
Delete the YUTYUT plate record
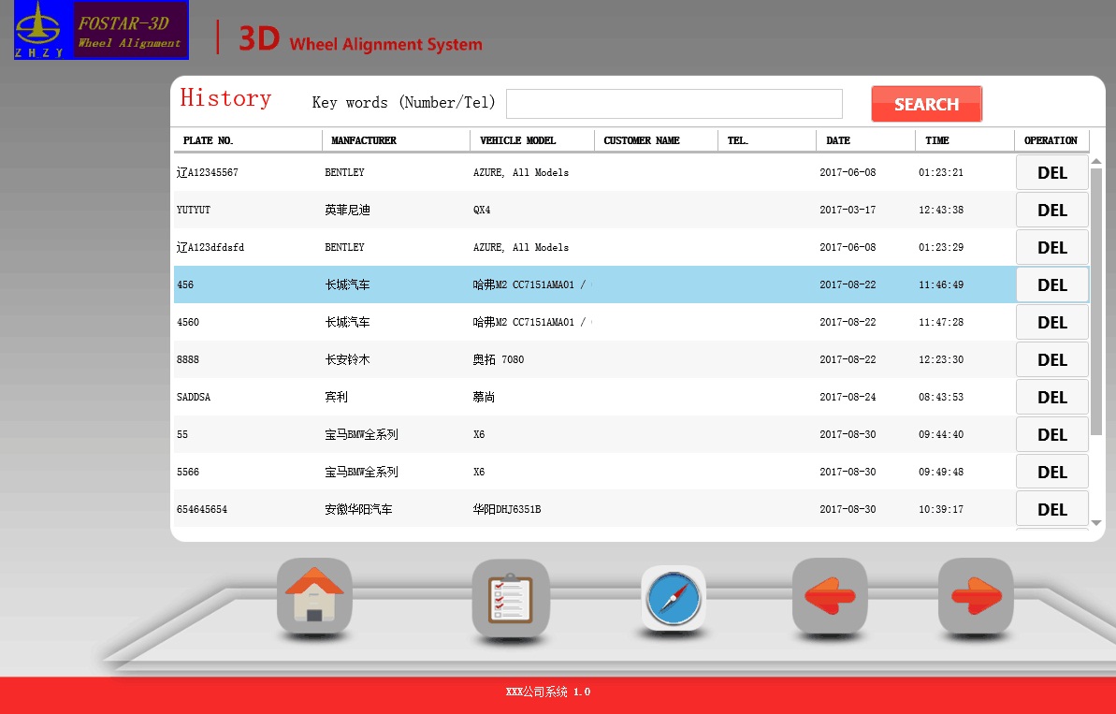1051,211
